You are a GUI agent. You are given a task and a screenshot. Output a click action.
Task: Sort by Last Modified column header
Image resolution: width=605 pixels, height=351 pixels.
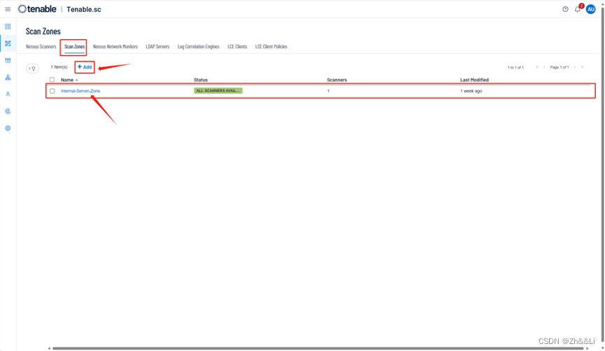[x=474, y=80]
